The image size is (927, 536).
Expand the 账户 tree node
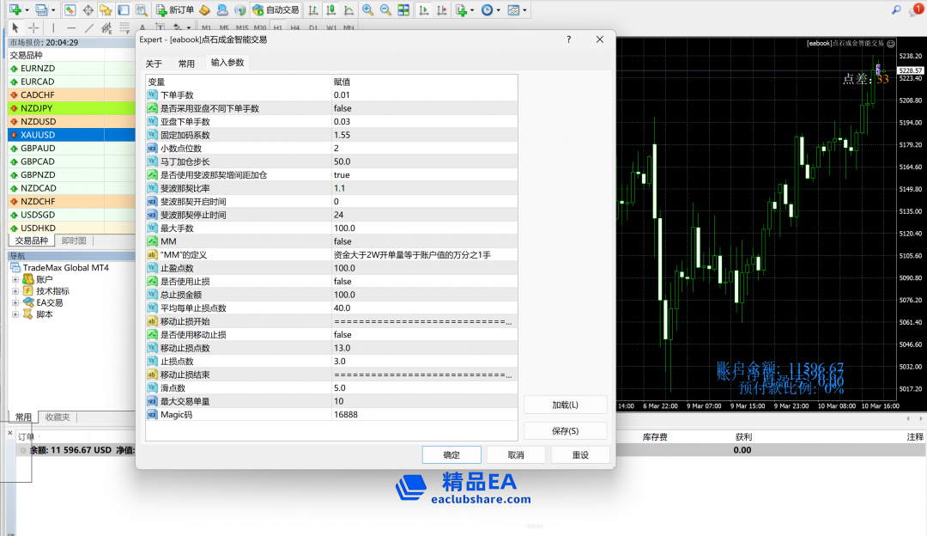[15, 279]
